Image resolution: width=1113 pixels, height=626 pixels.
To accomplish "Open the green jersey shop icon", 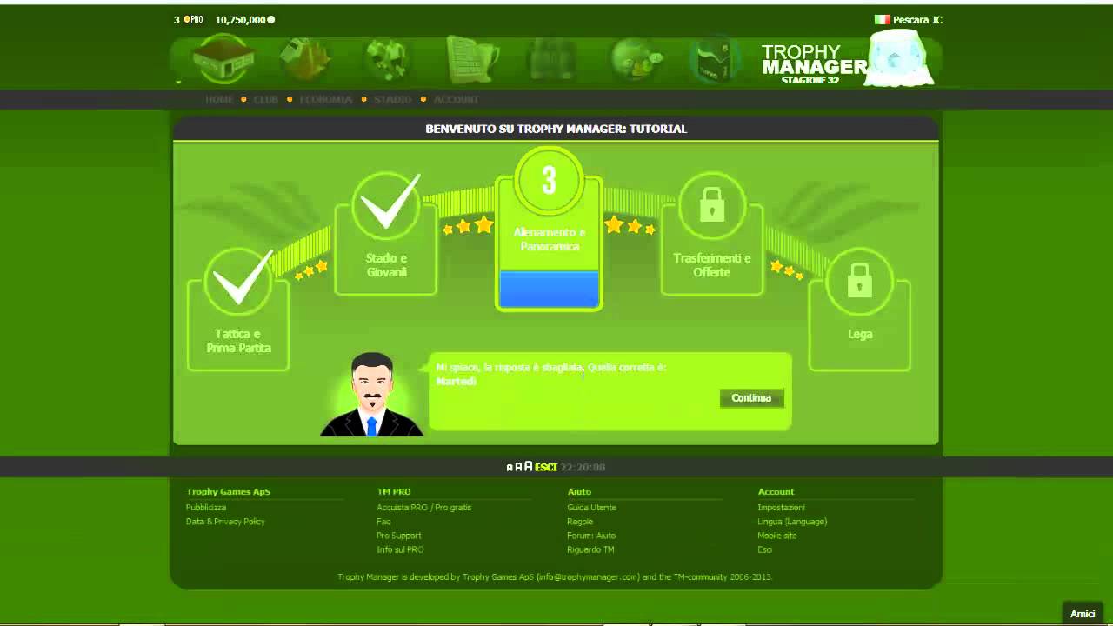I will pos(714,59).
